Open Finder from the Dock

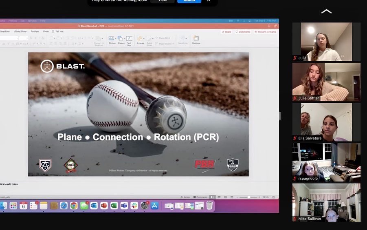pyautogui.click(x=3, y=206)
